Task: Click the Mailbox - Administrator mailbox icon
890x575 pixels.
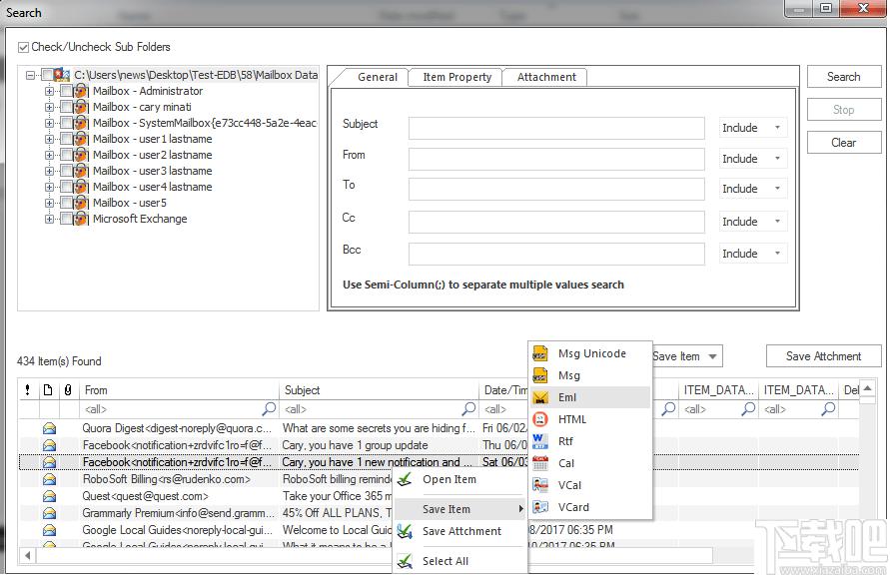Action: click(81, 91)
